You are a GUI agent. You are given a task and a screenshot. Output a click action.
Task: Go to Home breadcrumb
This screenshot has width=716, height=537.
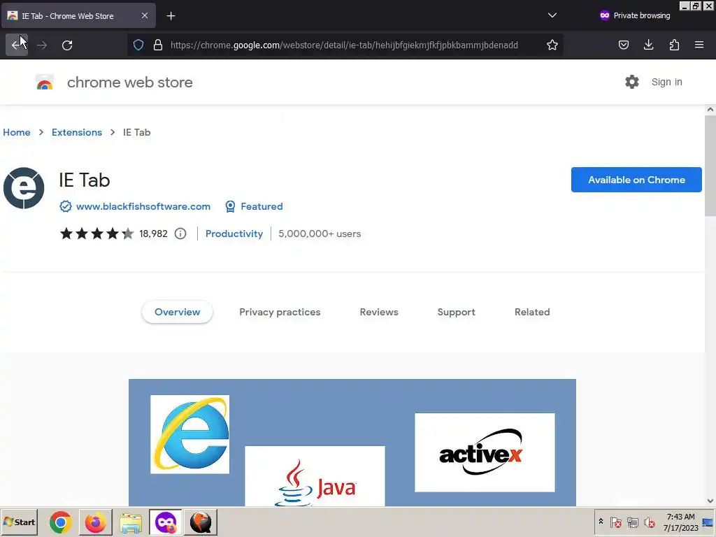click(x=17, y=132)
